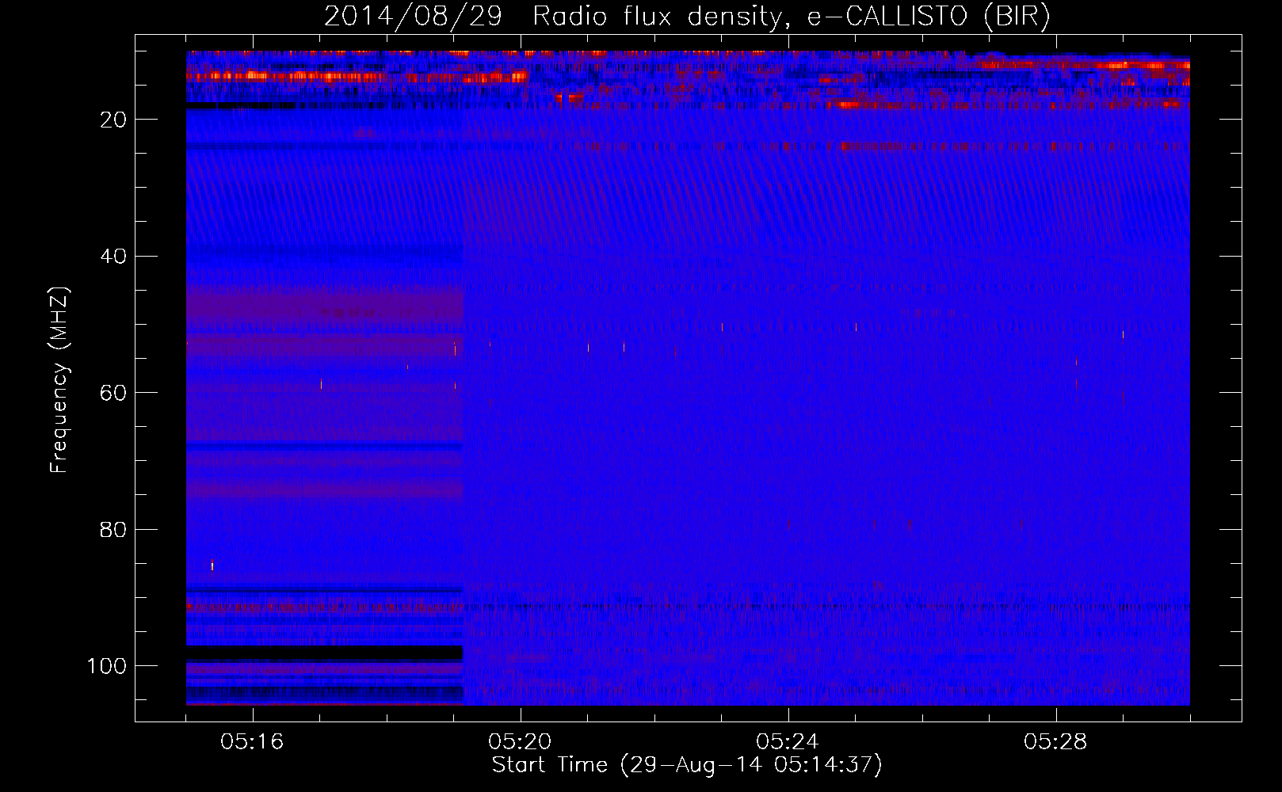This screenshot has height=792, width=1282.
Task: Click the '05:16' time tick label
Action: tap(252, 742)
